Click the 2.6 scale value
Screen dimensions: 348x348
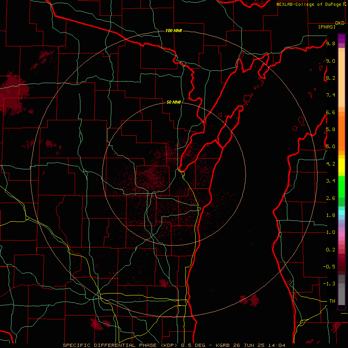click(x=331, y=198)
